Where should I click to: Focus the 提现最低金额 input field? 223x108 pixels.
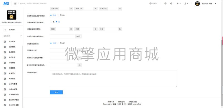pos(64,50)
